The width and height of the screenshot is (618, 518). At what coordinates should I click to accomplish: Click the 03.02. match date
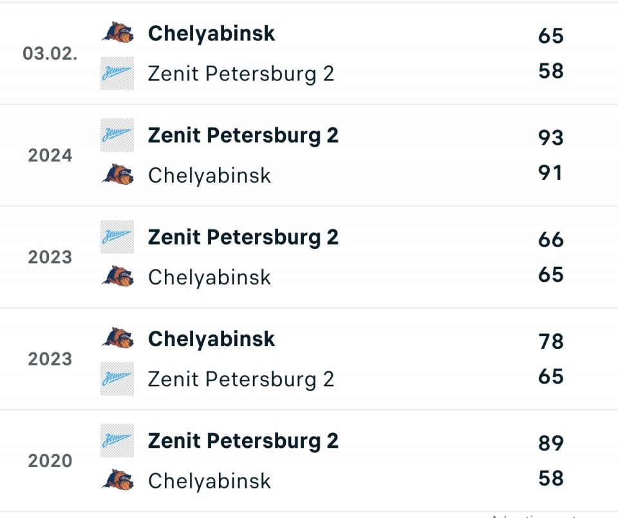50,53
